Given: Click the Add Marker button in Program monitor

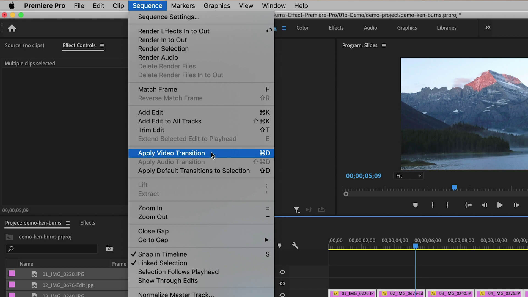Looking at the screenshot, I should coord(416,205).
